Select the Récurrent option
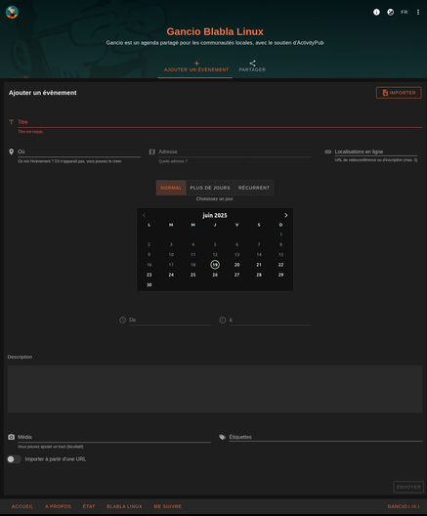Image resolution: width=427 pixels, height=516 pixels. 254,188
